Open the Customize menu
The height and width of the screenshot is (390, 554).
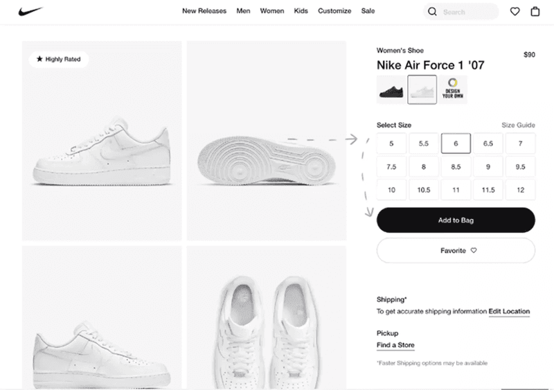pyautogui.click(x=334, y=11)
